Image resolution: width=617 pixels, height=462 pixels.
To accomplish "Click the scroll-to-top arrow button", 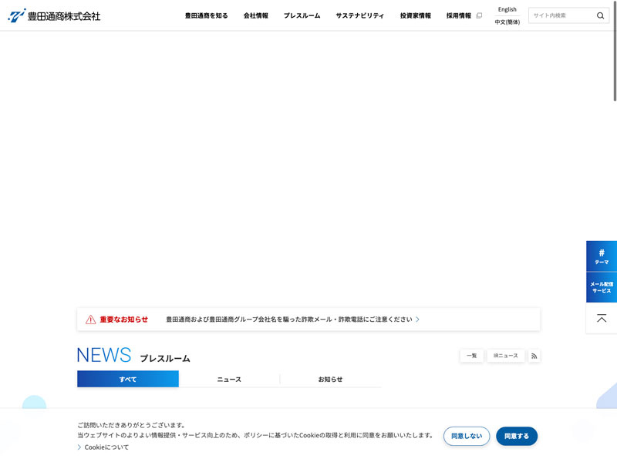I will click(601, 318).
